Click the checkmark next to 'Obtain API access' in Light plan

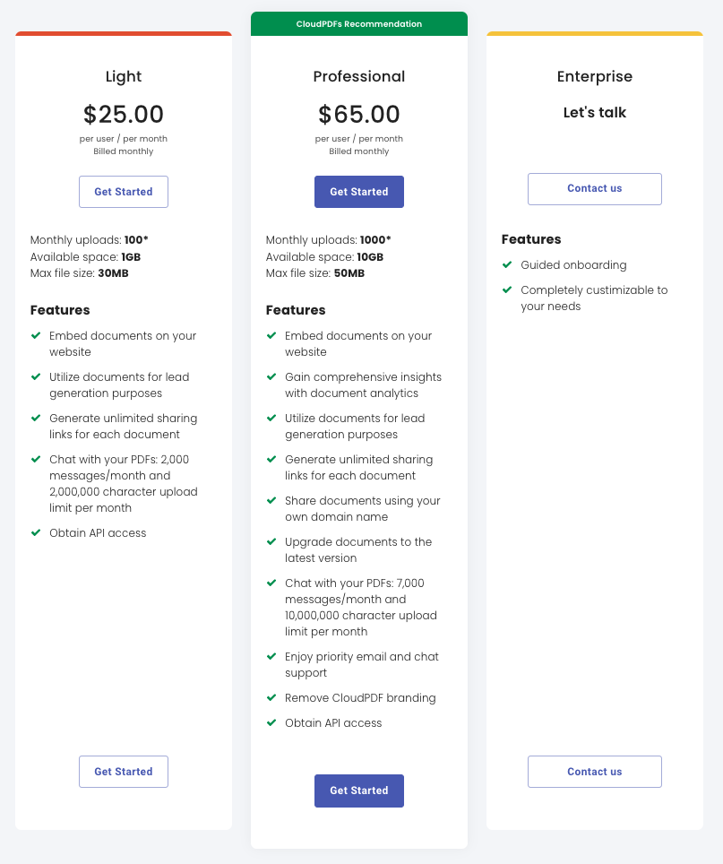click(35, 532)
